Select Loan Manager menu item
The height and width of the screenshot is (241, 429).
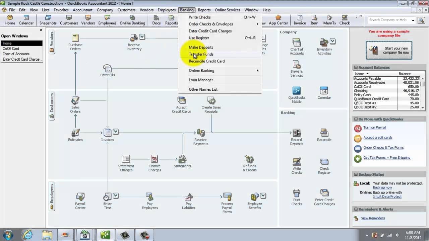click(x=220, y=80)
